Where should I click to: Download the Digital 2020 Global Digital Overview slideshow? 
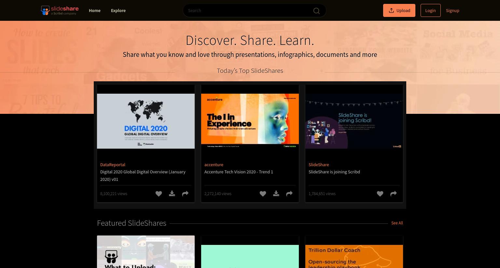click(x=172, y=194)
